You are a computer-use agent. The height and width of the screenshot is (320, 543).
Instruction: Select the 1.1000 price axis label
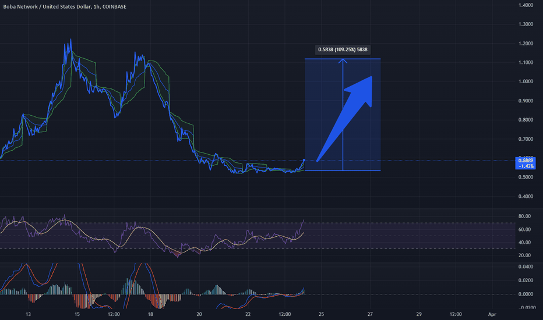point(526,63)
